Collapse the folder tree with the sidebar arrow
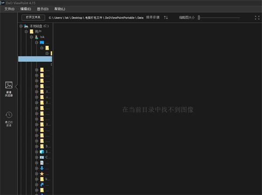The height and width of the screenshot is (195, 262). [16, 87]
